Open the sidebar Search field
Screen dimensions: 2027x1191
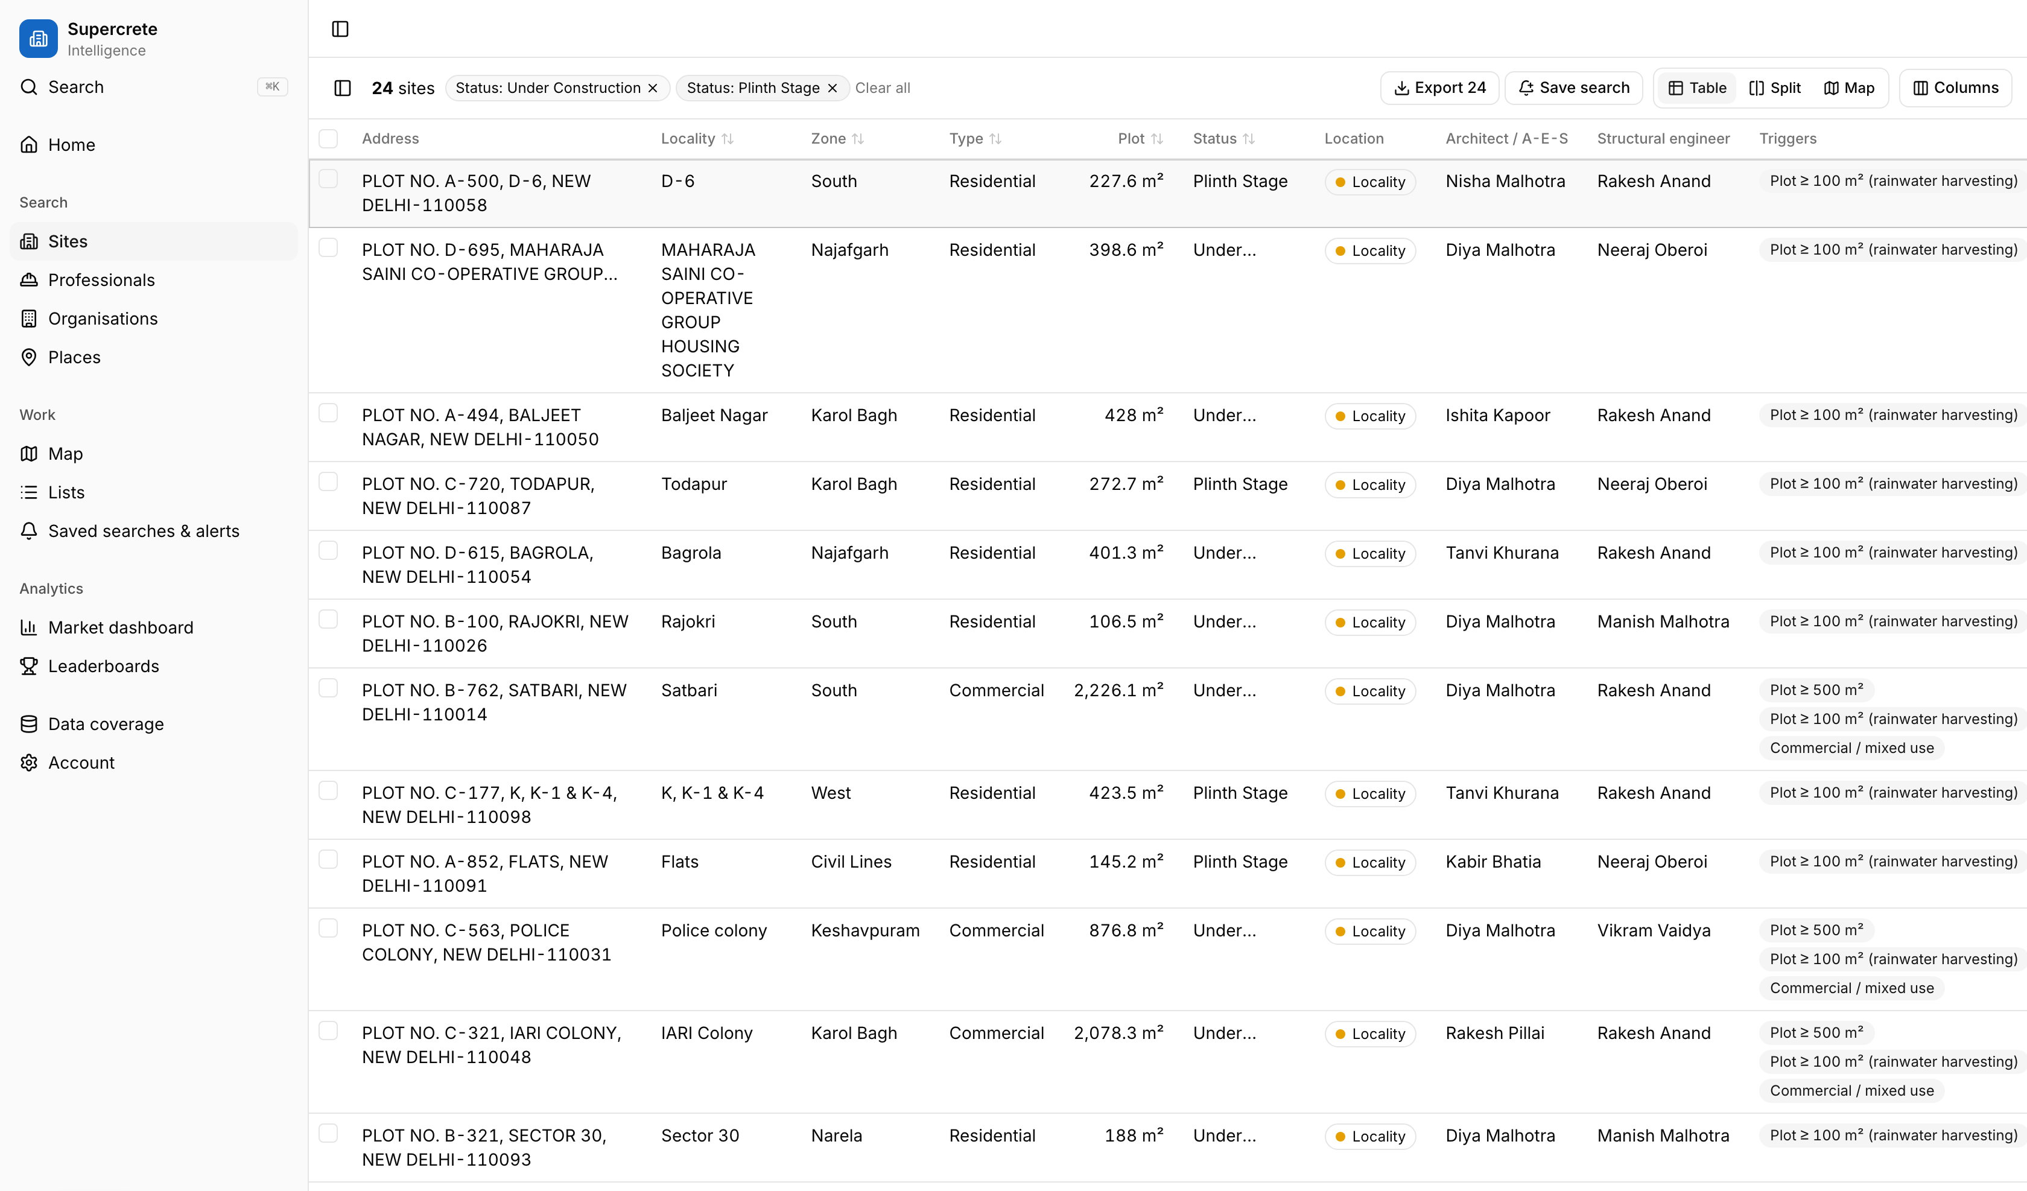[x=154, y=87]
